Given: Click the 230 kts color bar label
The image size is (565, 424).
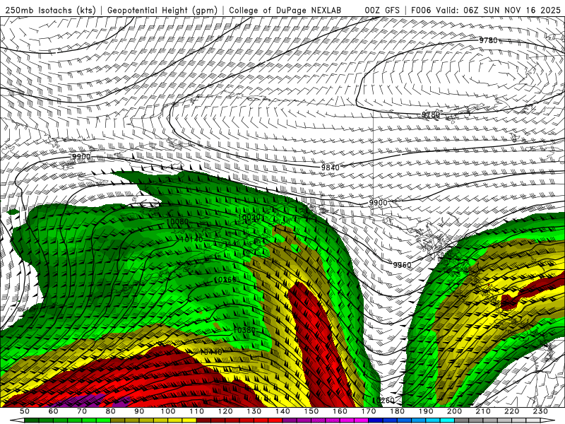Looking at the screenshot, I should pos(540,411).
